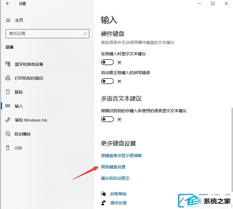Toggle 自动更正我键入的拼写错误 switch

[x=107, y=81]
